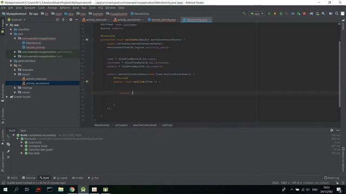The image size is (346, 194).
Task: Click Attach debugger to Android process icon
Action: coord(298,13)
